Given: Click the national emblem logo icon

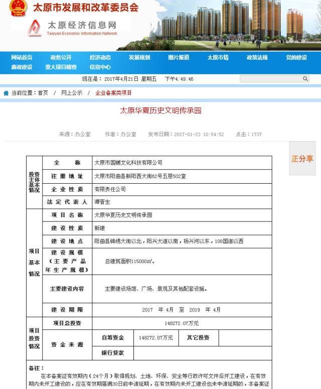Looking at the screenshot, I should (18, 8).
